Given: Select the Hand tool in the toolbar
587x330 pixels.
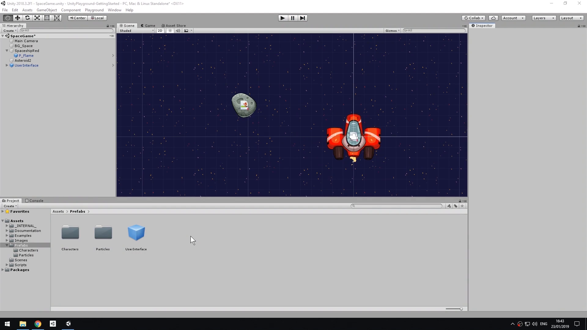Looking at the screenshot, I should pyautogui.click(x=8, y=18).
